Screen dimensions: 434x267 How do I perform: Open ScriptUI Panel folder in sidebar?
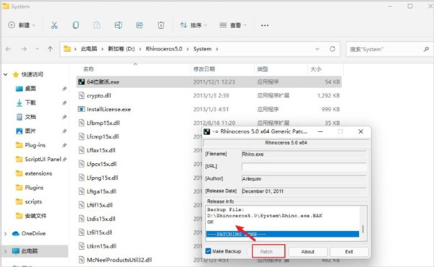coord(43,159)
